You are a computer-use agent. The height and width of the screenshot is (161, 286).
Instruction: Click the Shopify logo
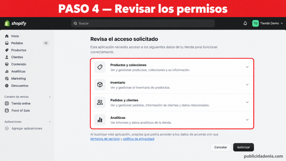coord(15,23)
